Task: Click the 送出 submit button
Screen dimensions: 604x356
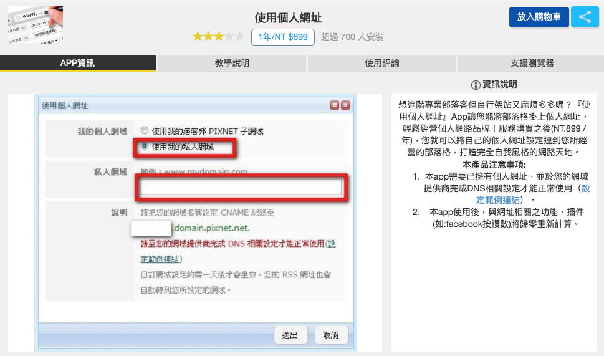Action: click(290, 335)
